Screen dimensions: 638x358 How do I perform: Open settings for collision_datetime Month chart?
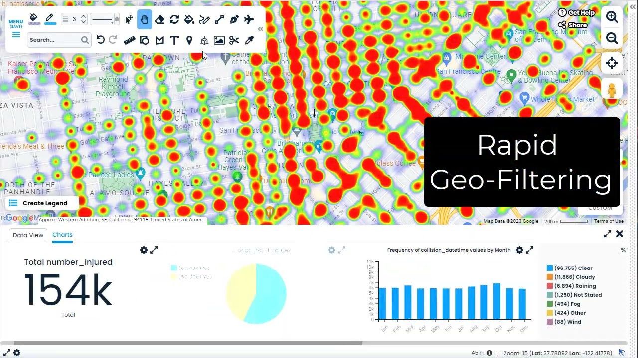[x=519, y=250]
